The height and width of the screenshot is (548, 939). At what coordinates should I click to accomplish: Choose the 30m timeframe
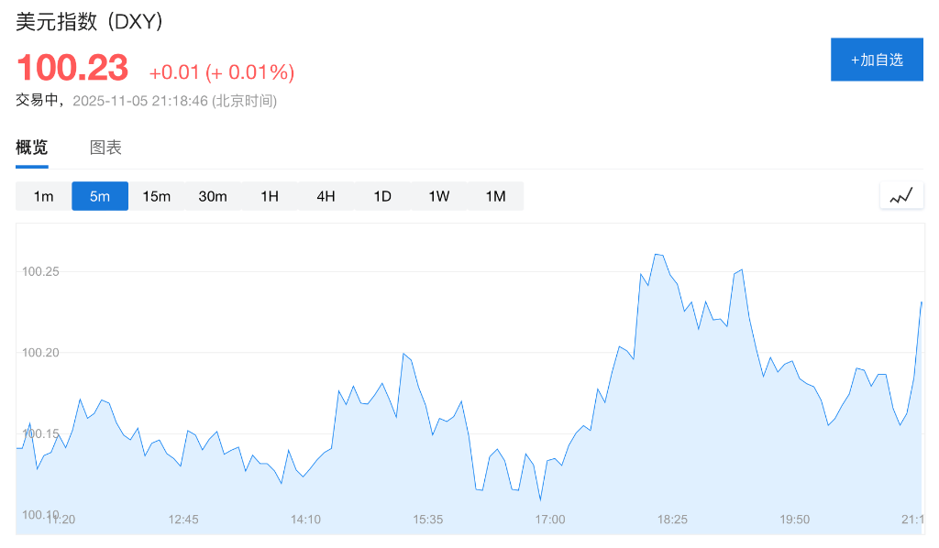click(213, 196)
